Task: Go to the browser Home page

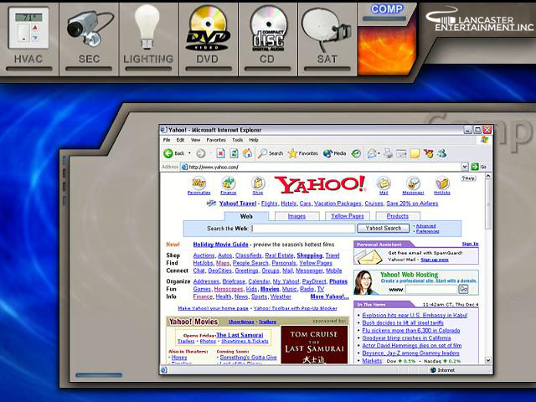Action: tap(247, 153)
